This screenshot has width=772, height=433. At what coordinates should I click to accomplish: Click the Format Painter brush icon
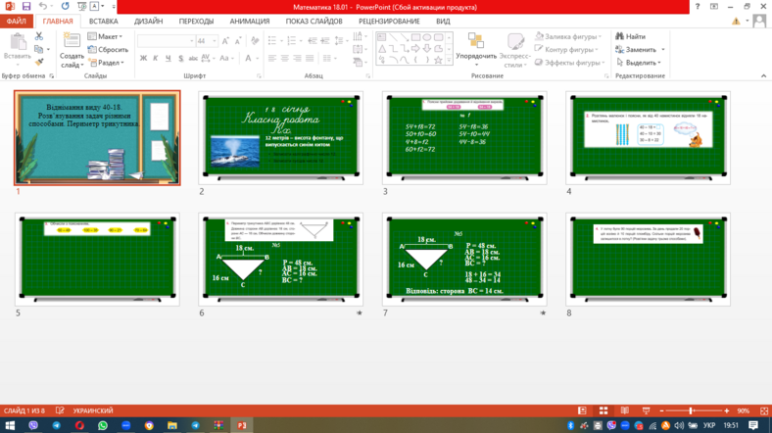pos(39,62)
